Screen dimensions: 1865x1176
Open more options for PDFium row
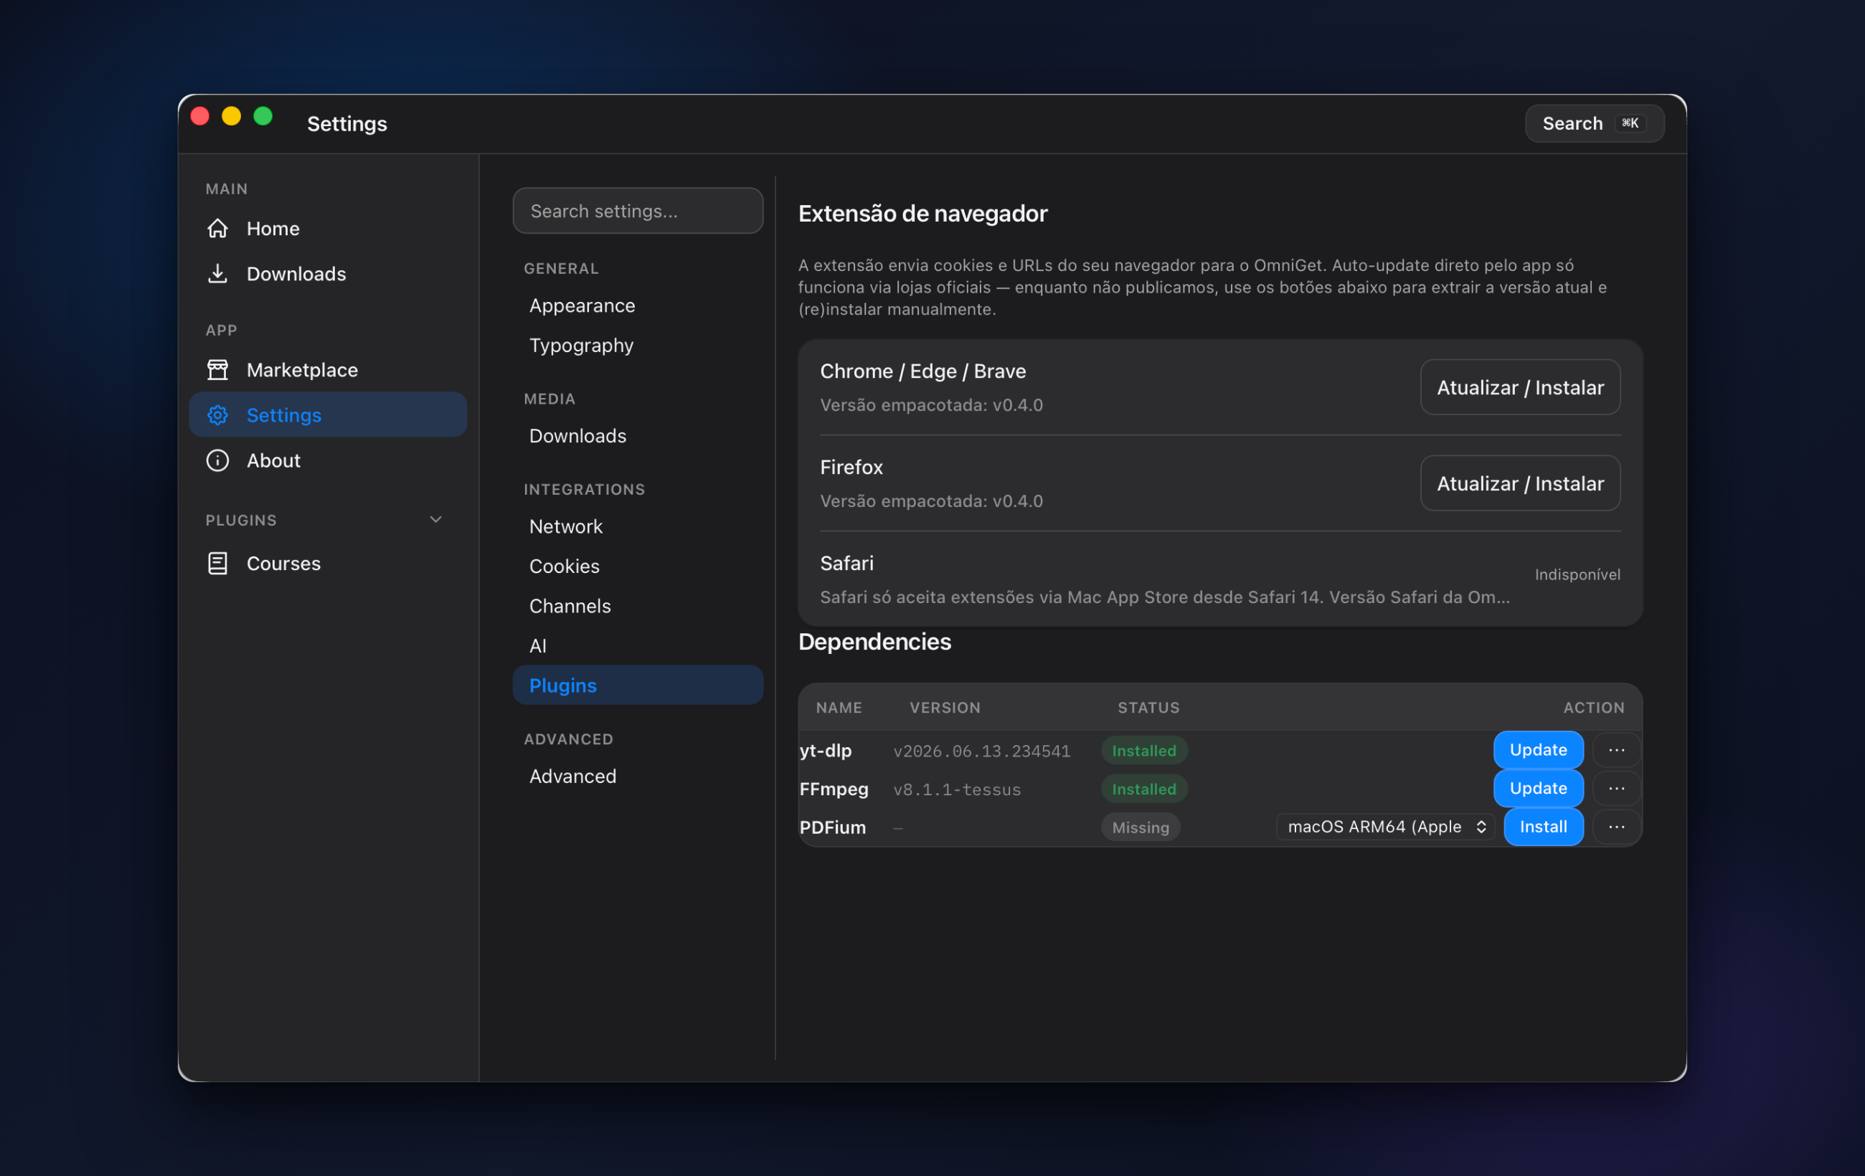(1616, 827)
